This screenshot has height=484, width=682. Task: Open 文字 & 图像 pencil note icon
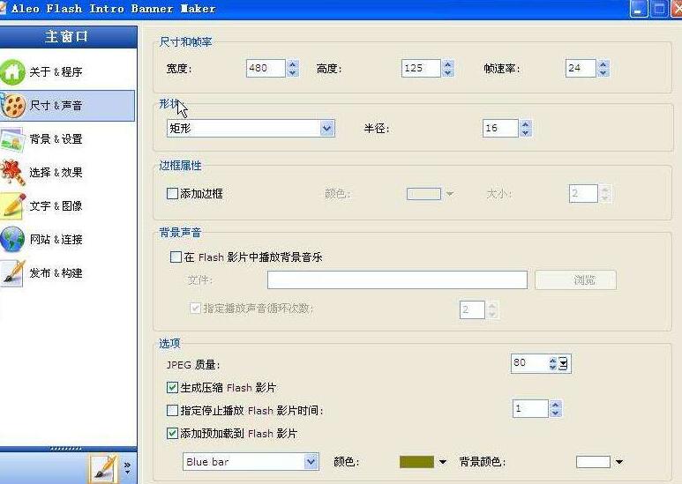point(12,206)
